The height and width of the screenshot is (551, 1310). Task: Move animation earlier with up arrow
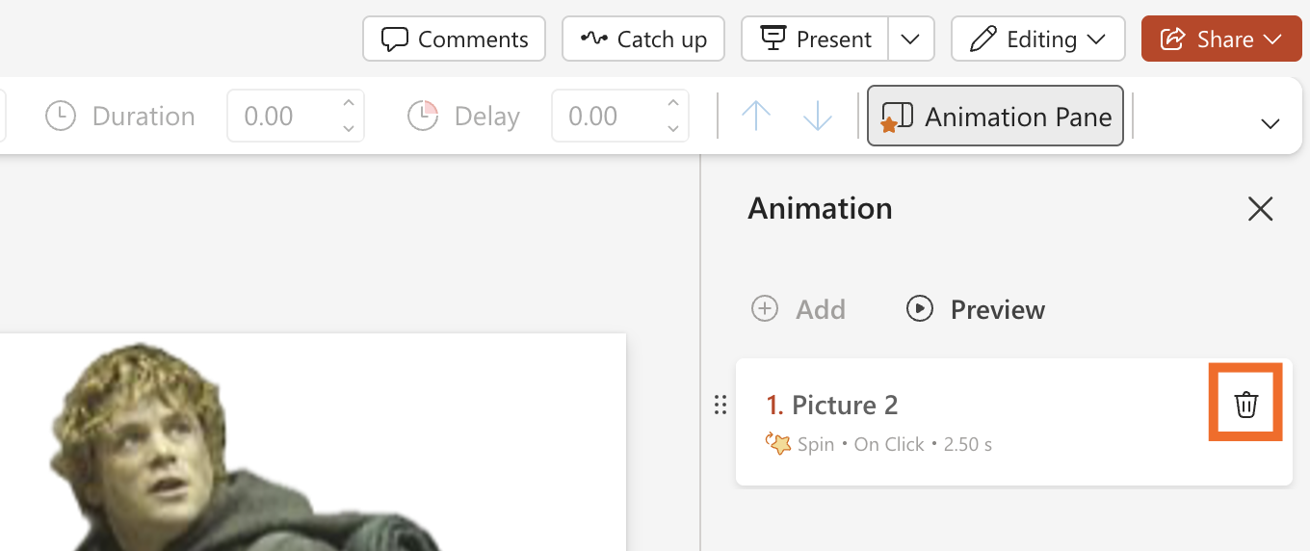pos(756,117)
